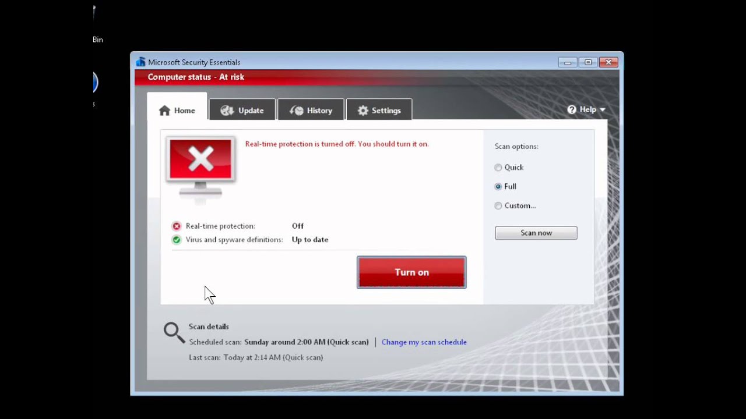Open the Home tab
Screen dimensions: 746x419
[177, 107]
